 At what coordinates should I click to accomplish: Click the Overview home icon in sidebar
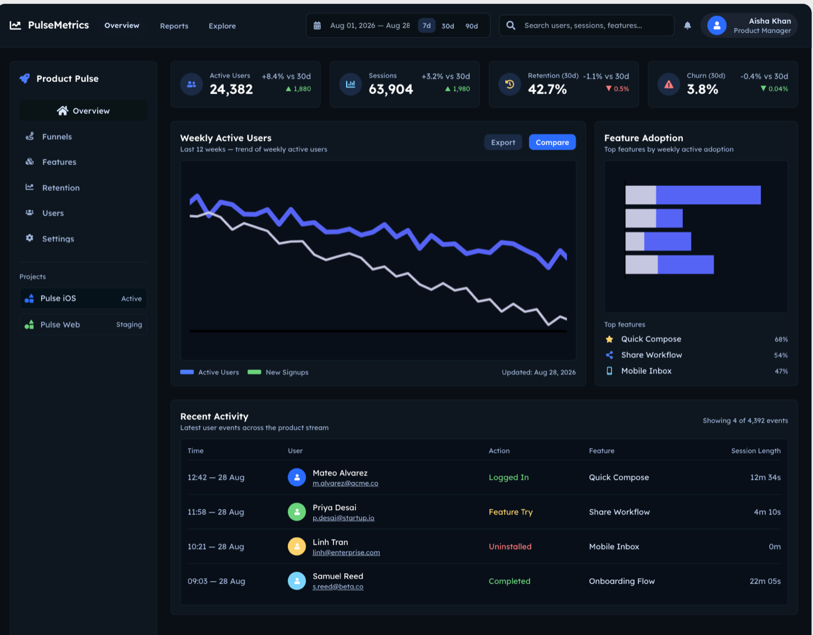63,110
